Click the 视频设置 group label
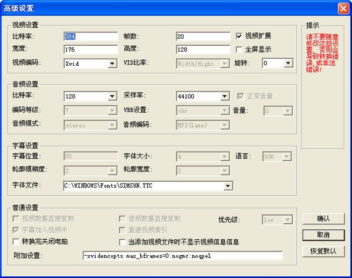This screenshot has height=278, width=352. point(25,25)
